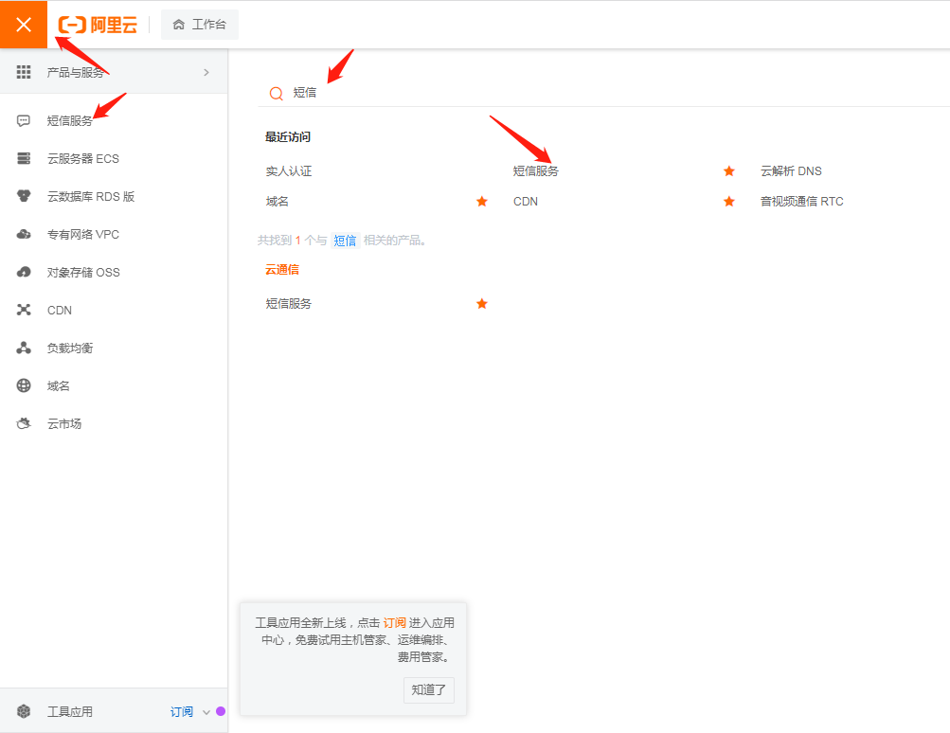The height and width of the screenshot is (733, 950).
Task: Toggle favorite star for 短信服务 in 云通信
Action: click(482, 303)
